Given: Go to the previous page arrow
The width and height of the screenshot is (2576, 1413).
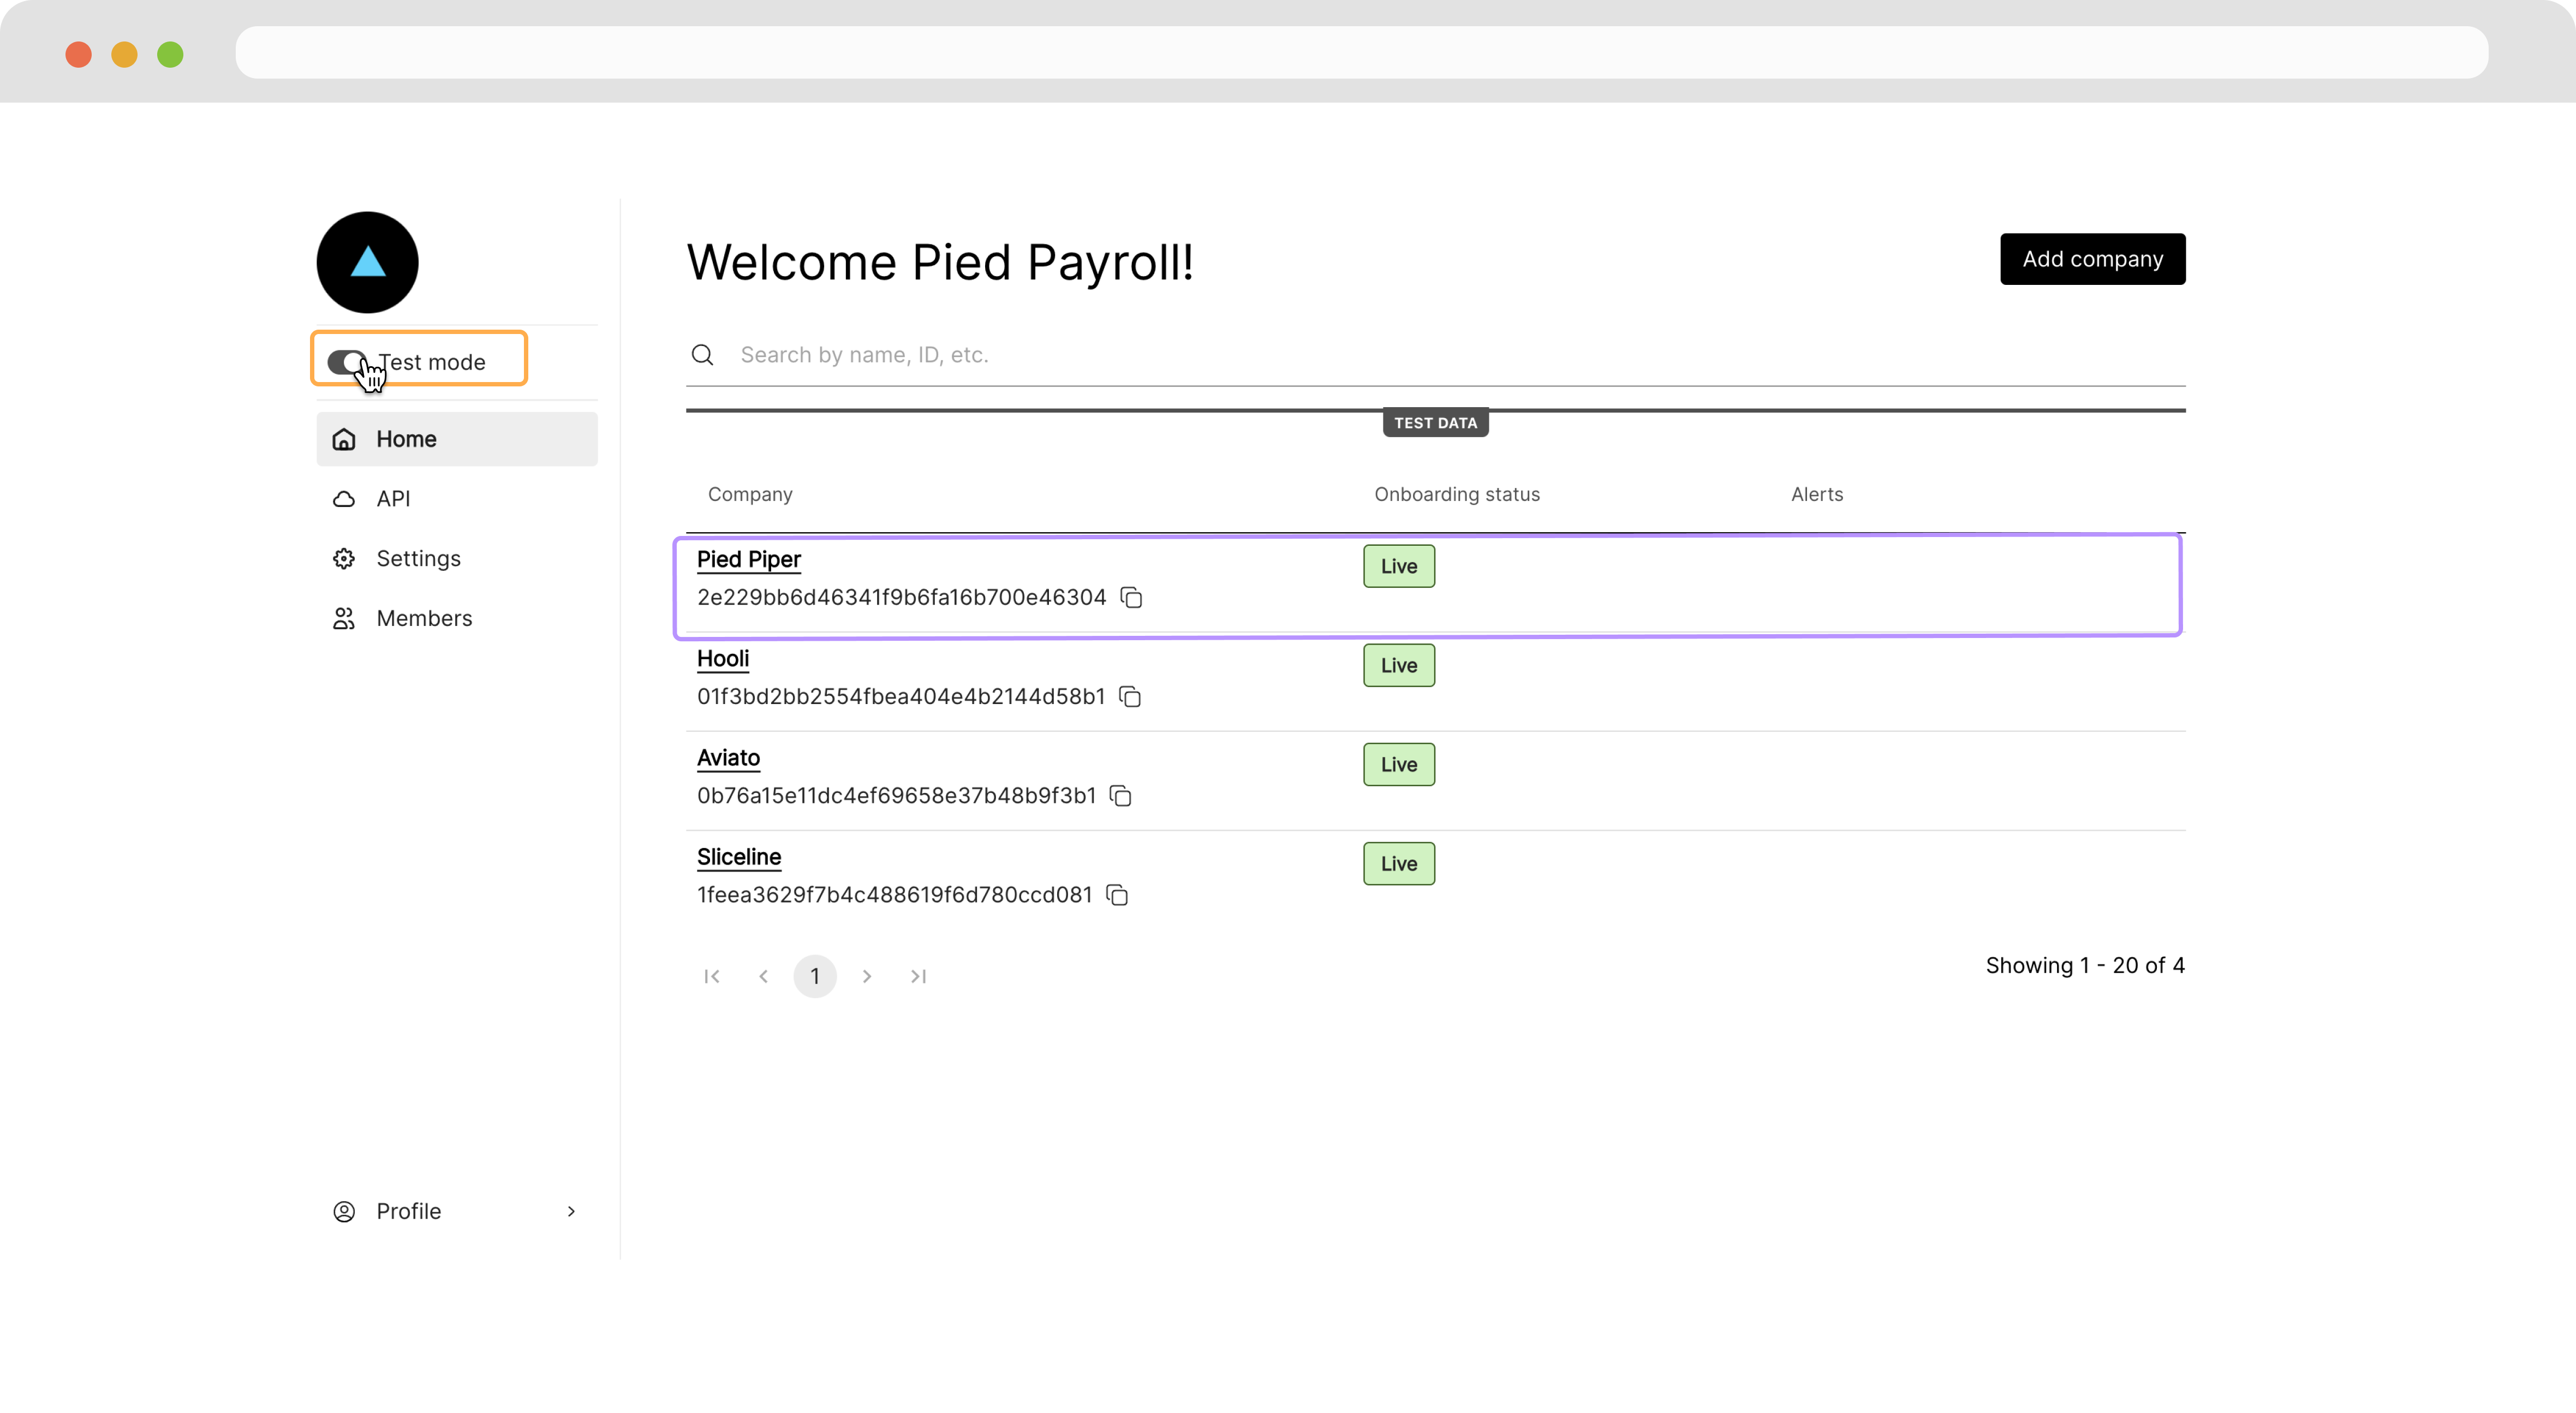Looking at the screenshot, I should pos(763,976).
